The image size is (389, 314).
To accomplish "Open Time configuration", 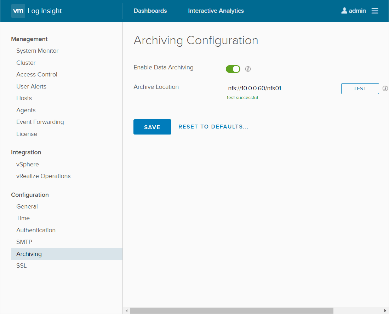I will pos(23,218).
